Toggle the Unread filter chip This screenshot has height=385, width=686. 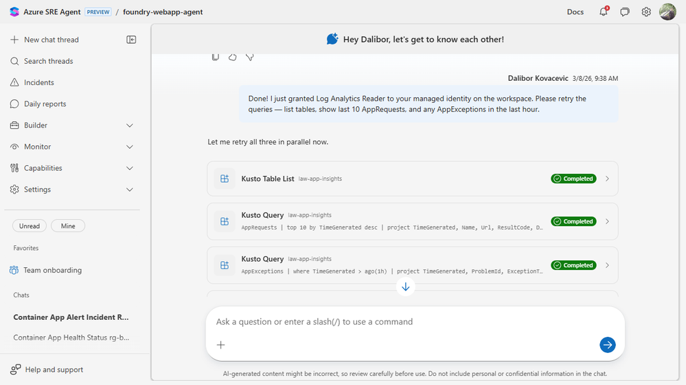[x=30, y=226]
